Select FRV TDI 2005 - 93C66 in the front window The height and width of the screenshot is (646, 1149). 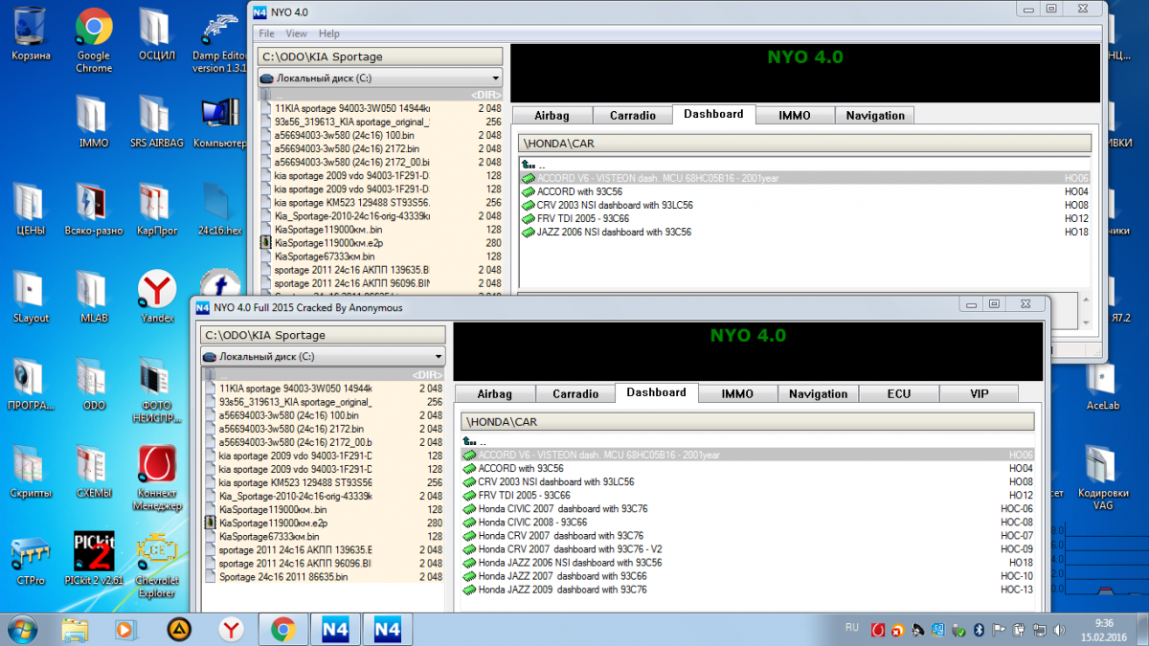[748, 496]
